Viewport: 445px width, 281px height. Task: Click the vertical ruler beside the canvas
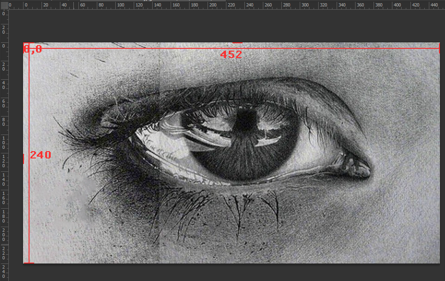pyautogui.click(x=4, y=145)
